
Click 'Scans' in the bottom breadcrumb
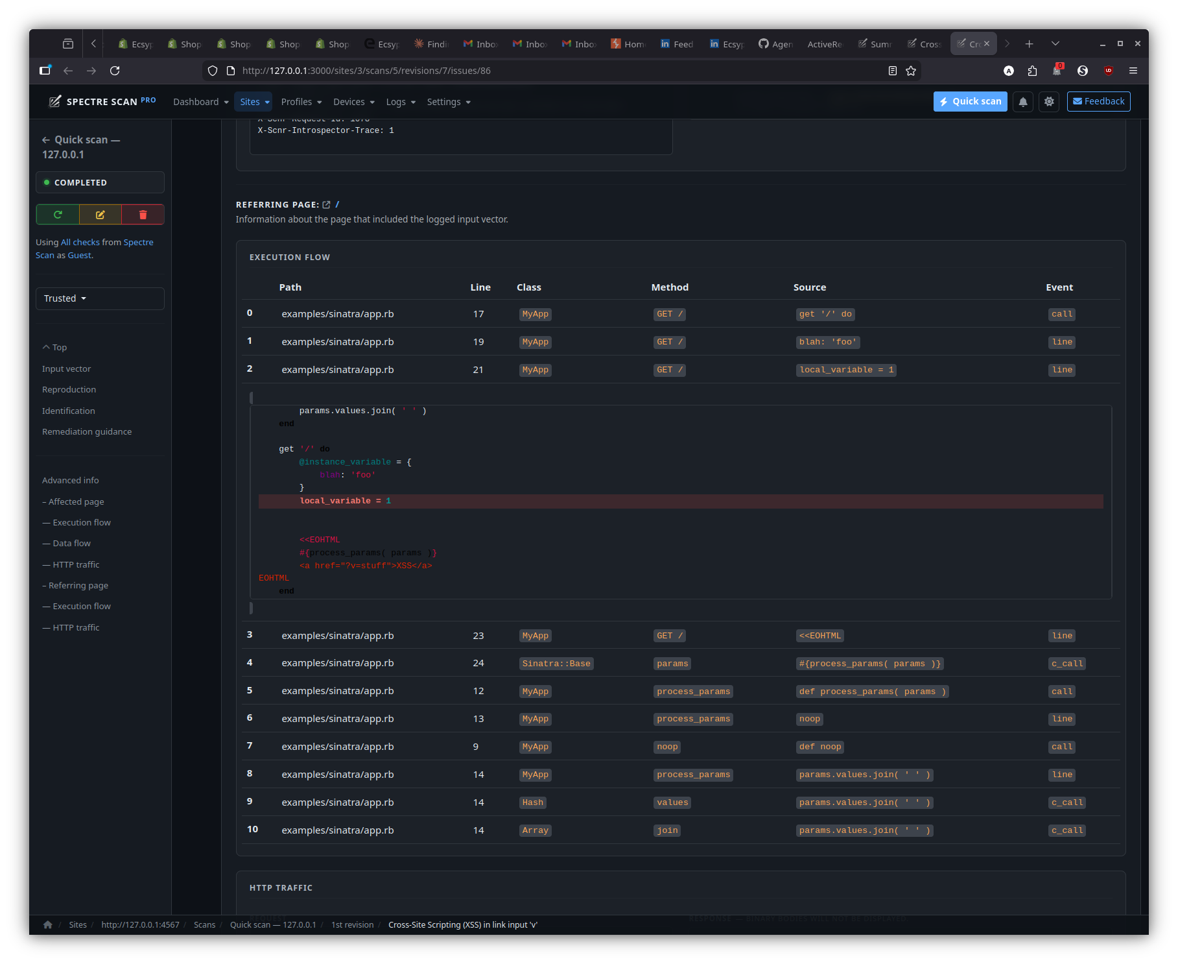pyautogui.click(x=204, y=925)
